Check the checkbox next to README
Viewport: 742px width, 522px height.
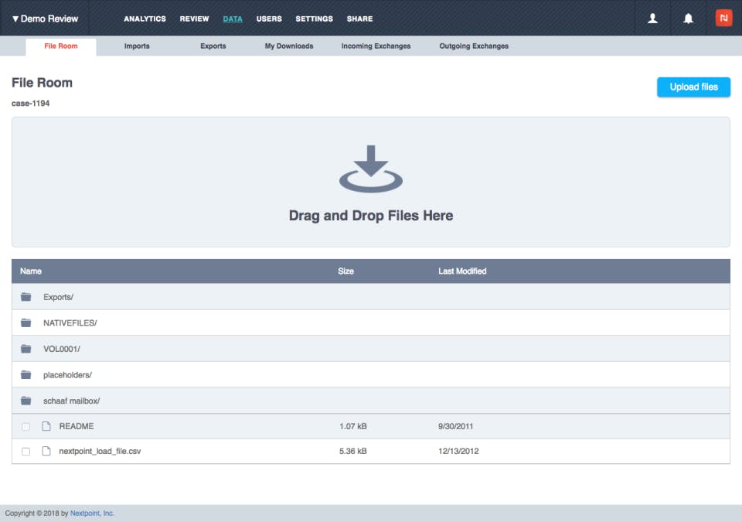[x=24, y=426]
